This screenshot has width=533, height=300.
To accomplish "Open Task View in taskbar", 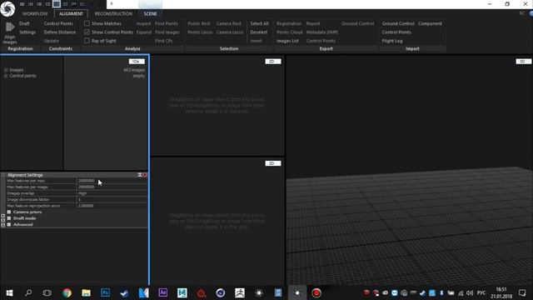I will click(47, 292).
